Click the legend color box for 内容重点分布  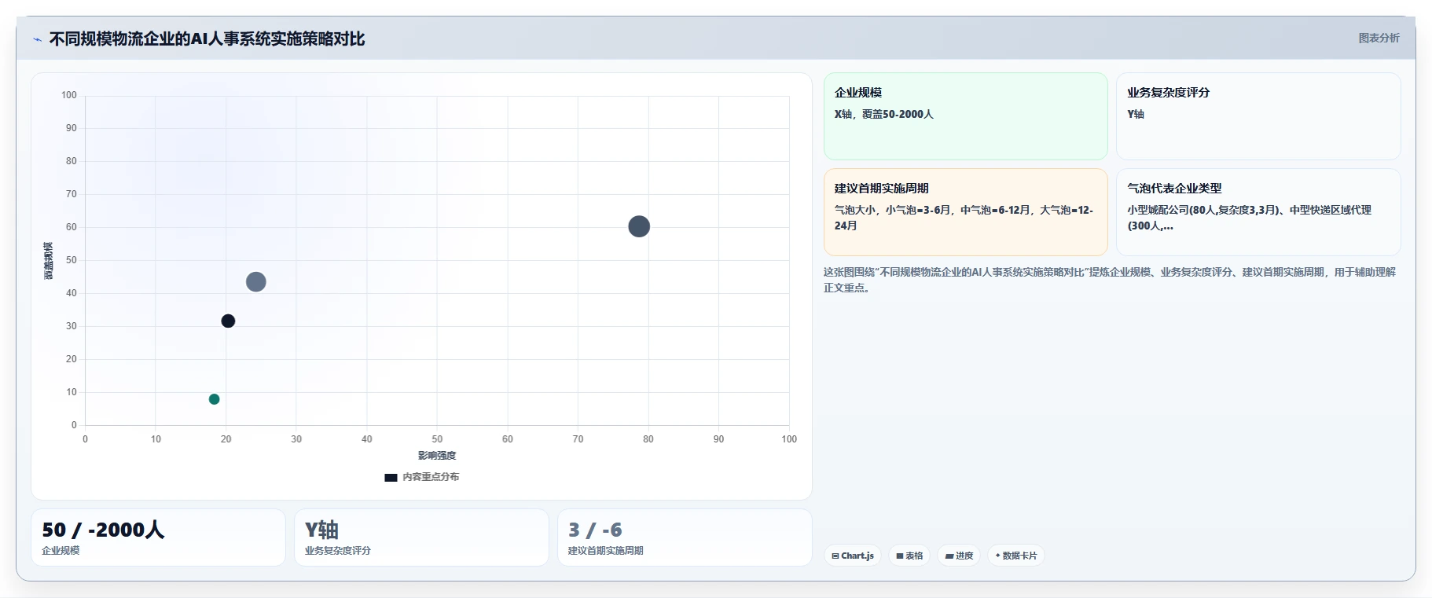point(391,477)
